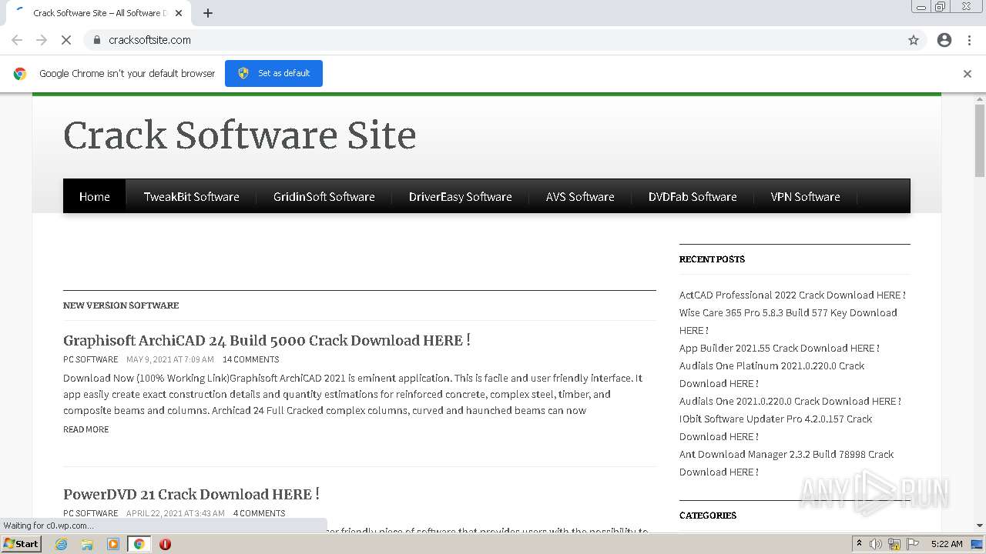Click the vertical scrollbar thumb
986x554 pixels.
pyautogui.click(x=980, y=139)
